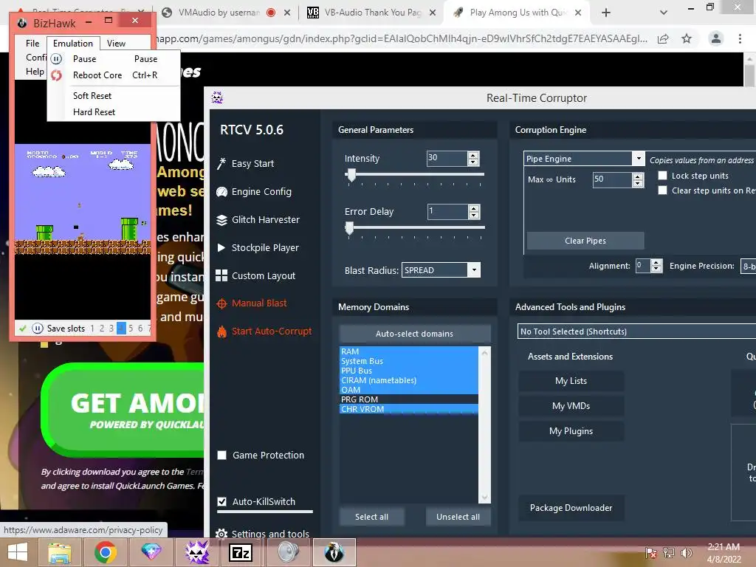Bookmark page with Chrome star icon

pyautogui.click(x=687, y=38)
